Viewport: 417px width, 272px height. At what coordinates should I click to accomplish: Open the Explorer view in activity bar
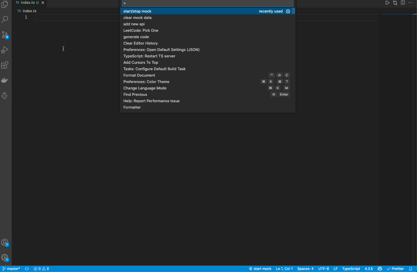pyautogui.click(x=5, y=4)
